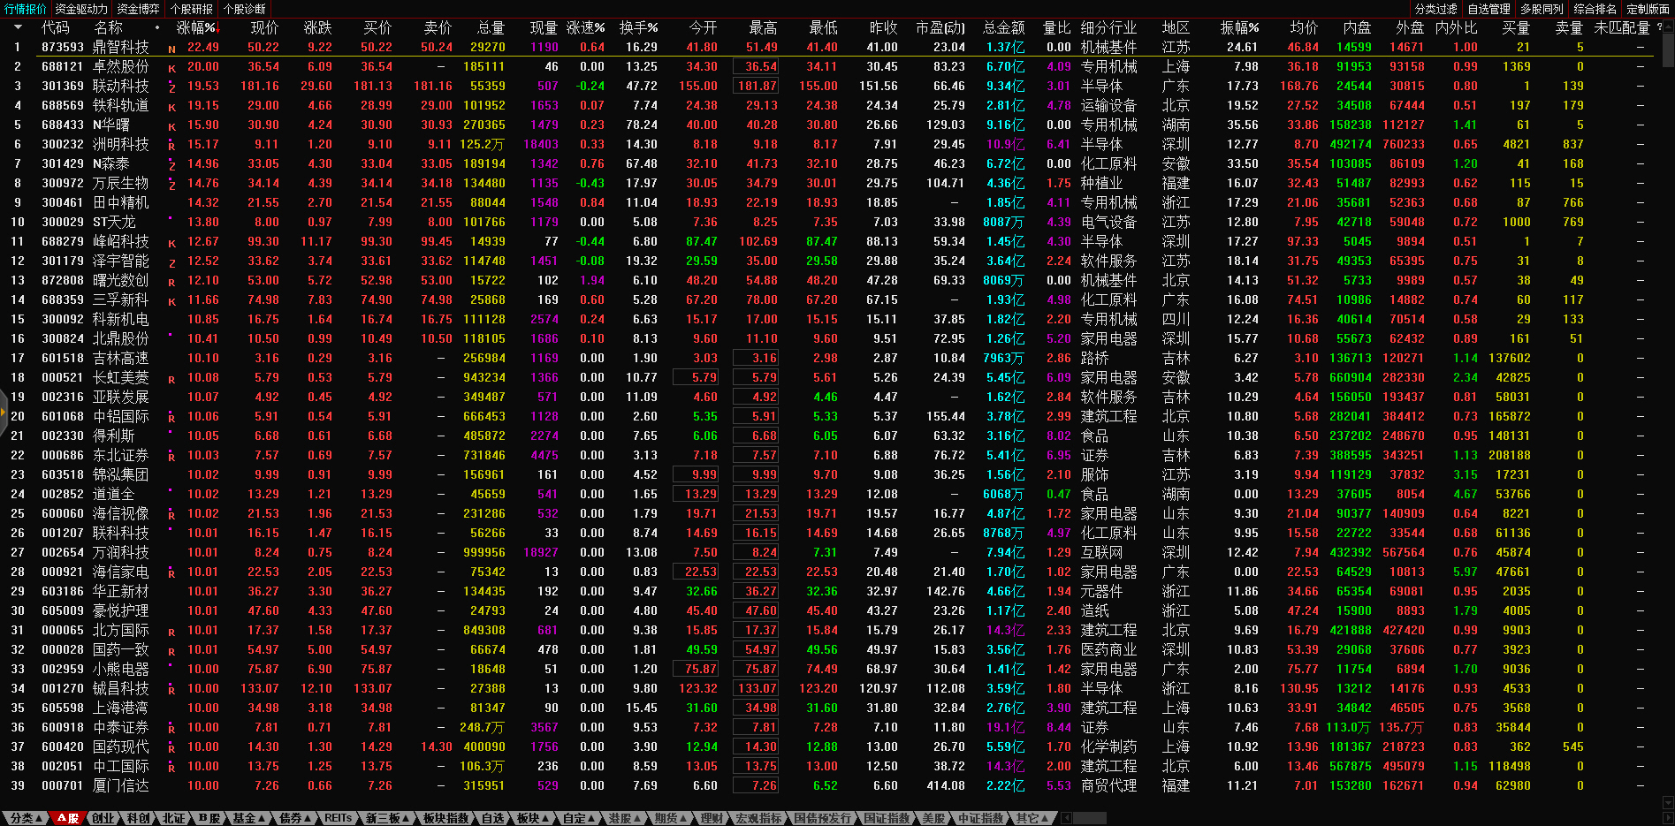Switch to the 个股诊断 tab
The image size is (1675, 826).
pyautogui.click(x=244, y=9)
